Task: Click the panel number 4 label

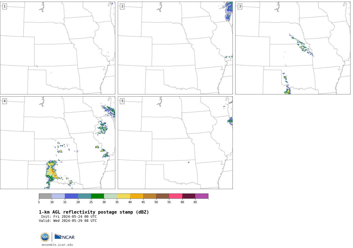Action: [x=4, y=101]
